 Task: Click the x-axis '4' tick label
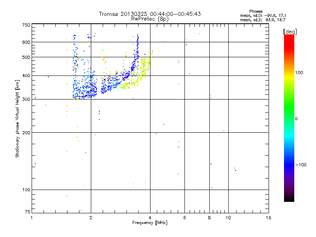[x=150, y=218]
